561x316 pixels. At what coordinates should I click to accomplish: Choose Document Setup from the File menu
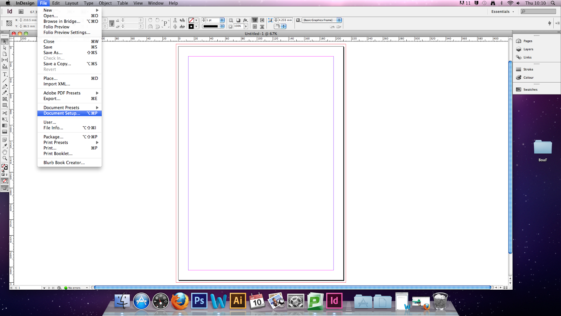click(x=61, y=113)
